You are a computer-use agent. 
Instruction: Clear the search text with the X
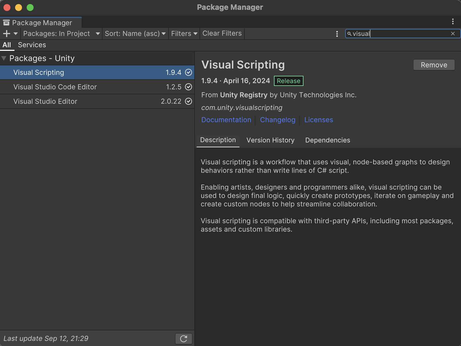coord(453,34)
